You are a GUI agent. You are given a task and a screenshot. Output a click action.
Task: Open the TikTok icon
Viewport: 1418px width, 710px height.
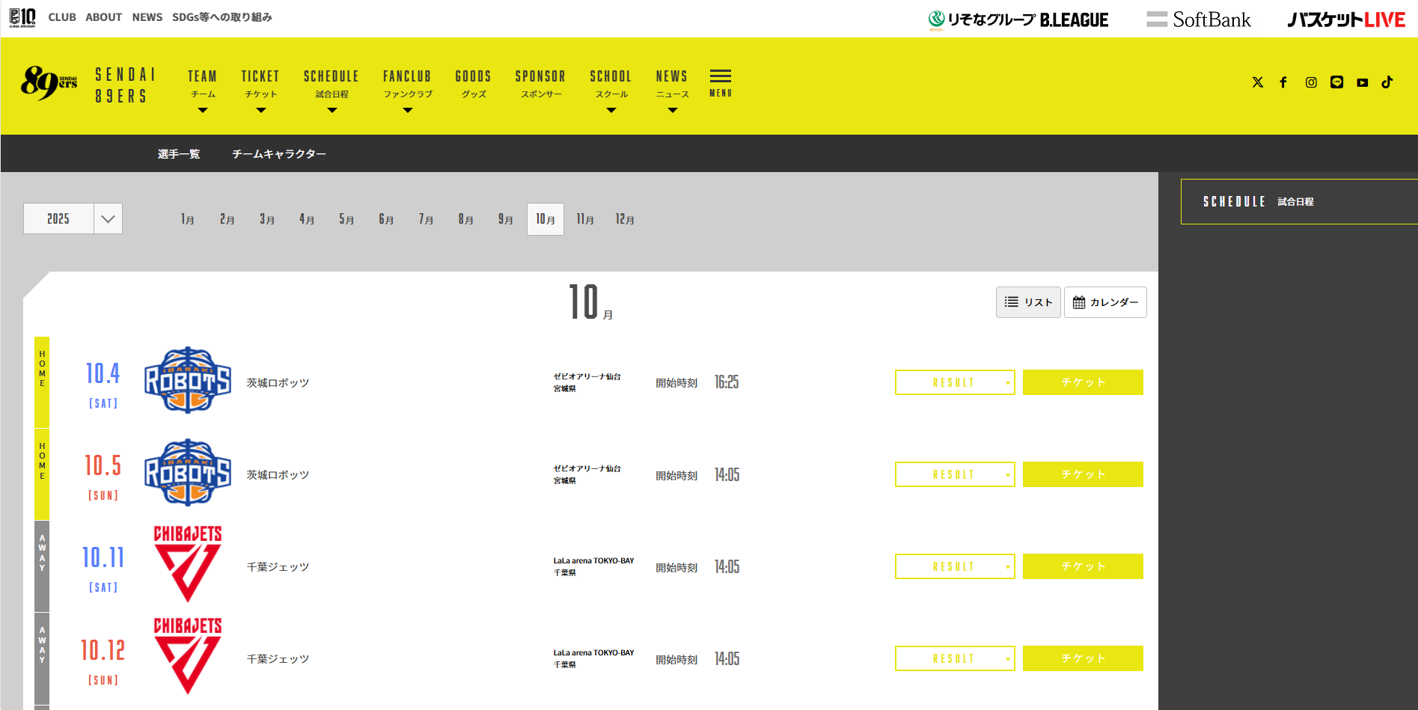(x=1387, y=82)
